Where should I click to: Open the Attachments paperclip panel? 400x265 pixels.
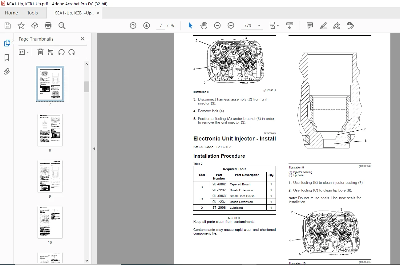pos(7,72)
